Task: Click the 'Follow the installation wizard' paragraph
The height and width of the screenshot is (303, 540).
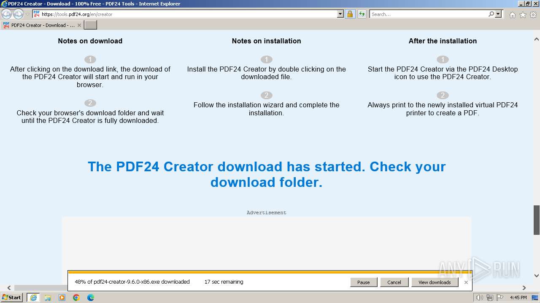Action: click(x=266, y=109)
